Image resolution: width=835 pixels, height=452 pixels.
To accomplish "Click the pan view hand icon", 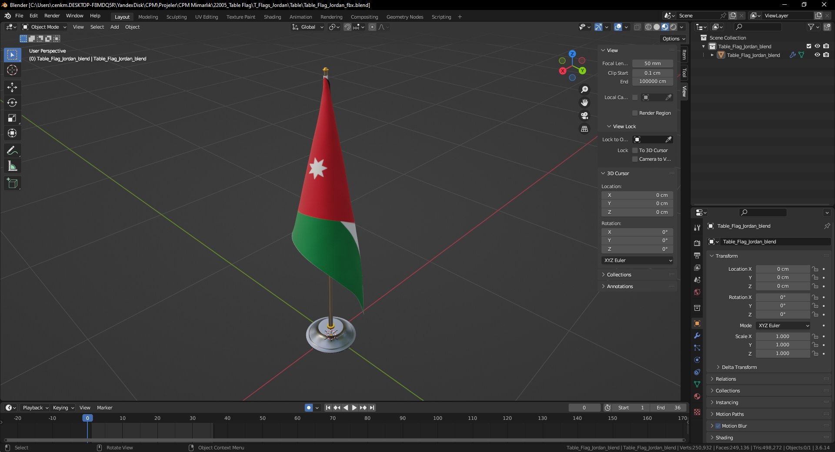I will coord(584,103).
